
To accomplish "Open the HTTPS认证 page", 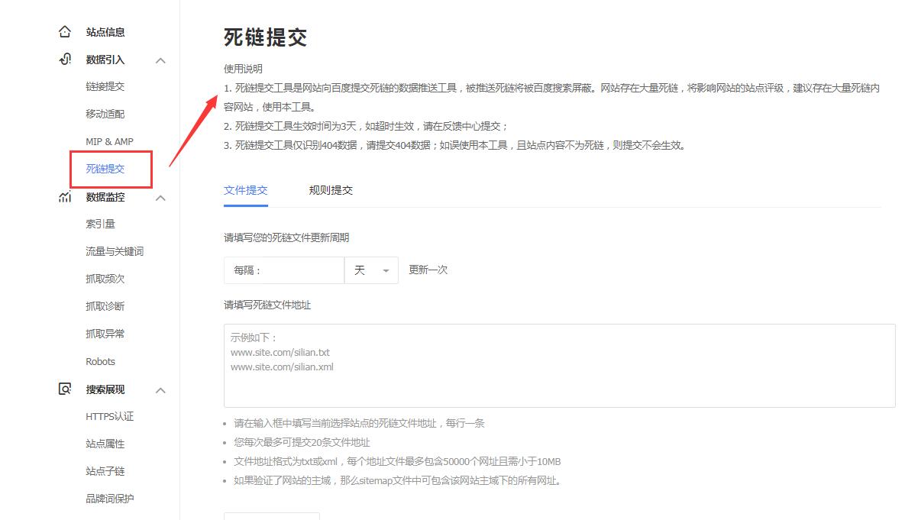I will click(x=110, y=417).
